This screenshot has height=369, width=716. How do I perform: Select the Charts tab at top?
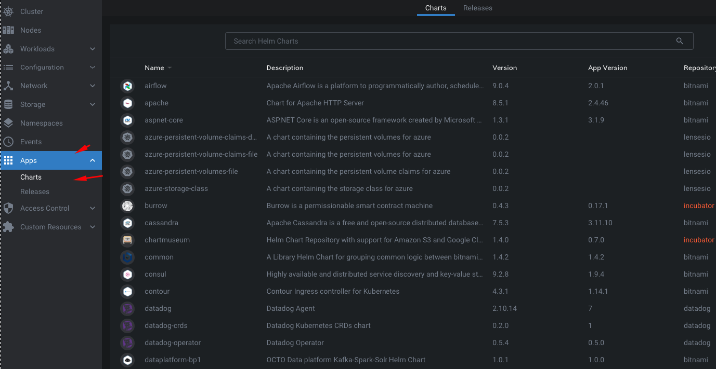tap(435, 8)
